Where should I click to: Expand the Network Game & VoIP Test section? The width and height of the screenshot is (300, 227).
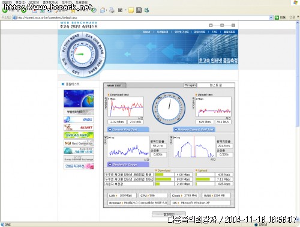click(194, 130)
